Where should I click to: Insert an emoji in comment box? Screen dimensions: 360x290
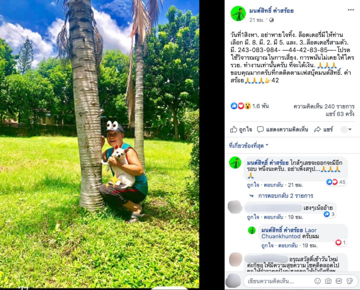pos(318,281)
